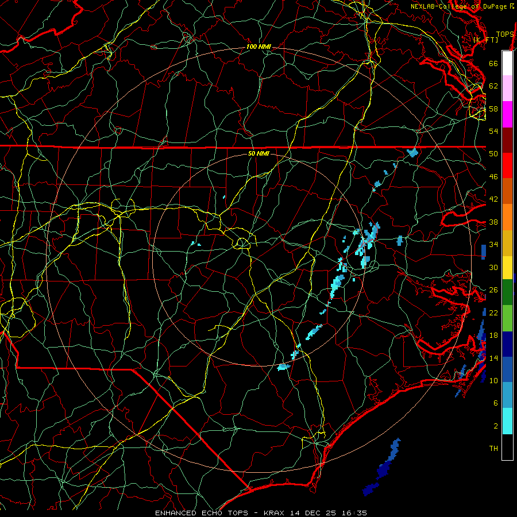Viewport: 517px width, 517px height.
Task: Click the white swatch in the tops legend
Action: pyautogui.click(x=507, y=63)
